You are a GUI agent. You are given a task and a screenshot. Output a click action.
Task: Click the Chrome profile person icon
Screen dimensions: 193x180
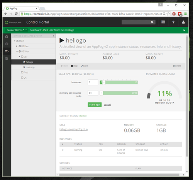point(161,5)
